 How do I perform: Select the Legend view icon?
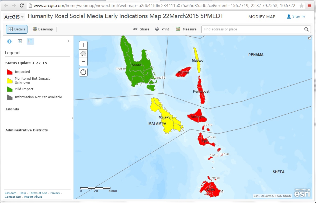click(30, 41)
